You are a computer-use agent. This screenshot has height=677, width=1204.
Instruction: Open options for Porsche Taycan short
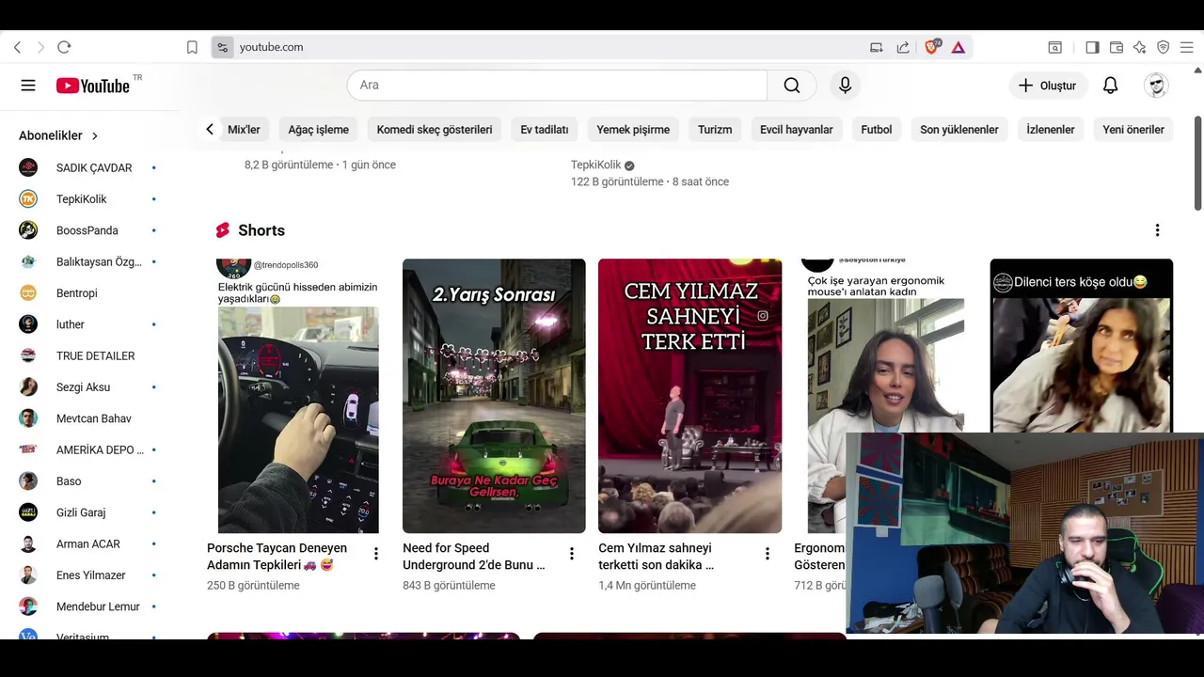[376, 554]
